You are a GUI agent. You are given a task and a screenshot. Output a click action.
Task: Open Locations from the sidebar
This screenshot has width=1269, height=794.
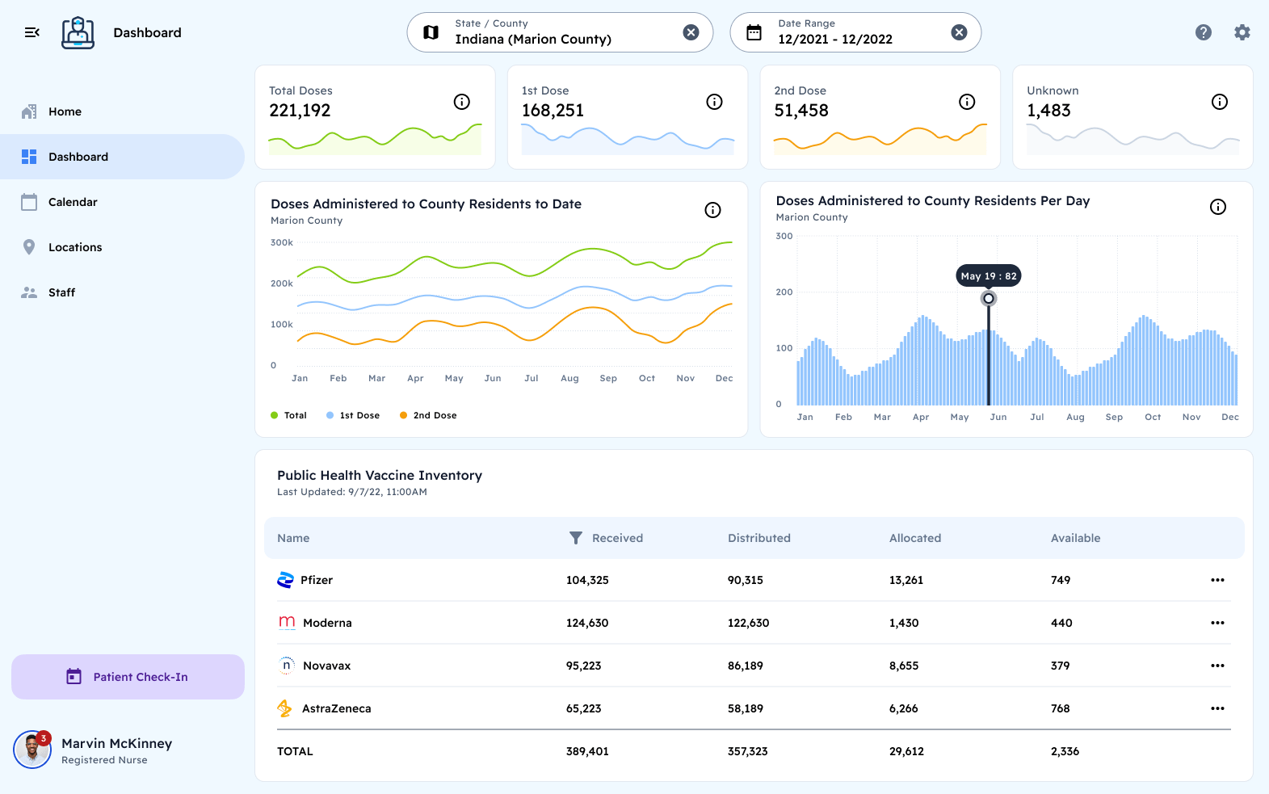[x=75, y=247]
